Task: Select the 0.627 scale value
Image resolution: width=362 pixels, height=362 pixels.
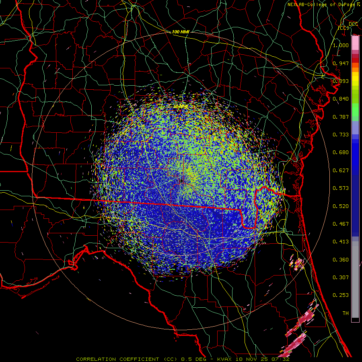Action: click(341, 171)
